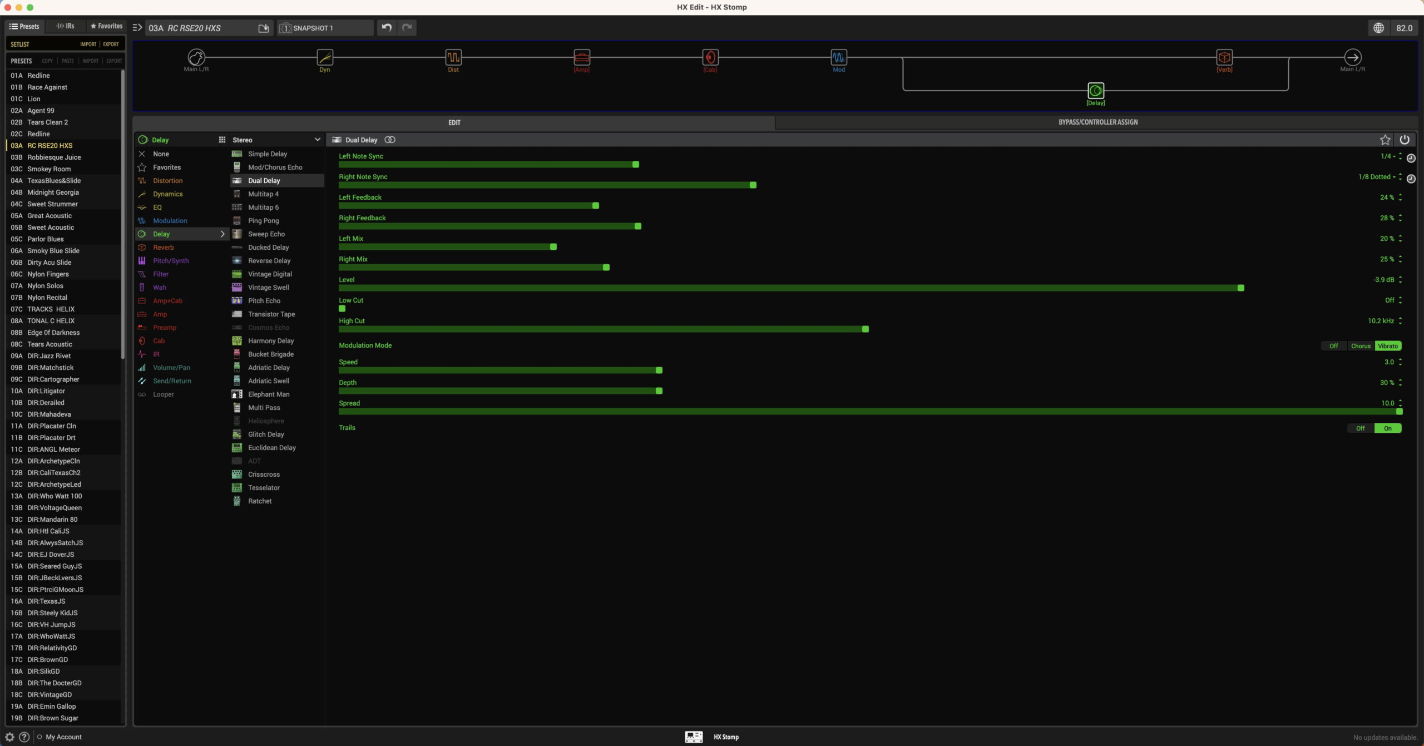Click the High Cut slider handle
This screenshot has width=1424, height=746.
point(865,329)
